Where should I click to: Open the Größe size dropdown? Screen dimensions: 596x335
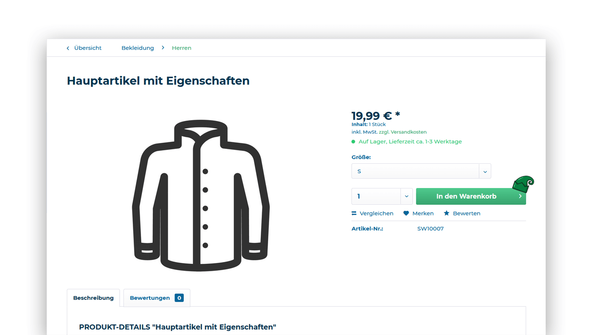pos(415,171)
